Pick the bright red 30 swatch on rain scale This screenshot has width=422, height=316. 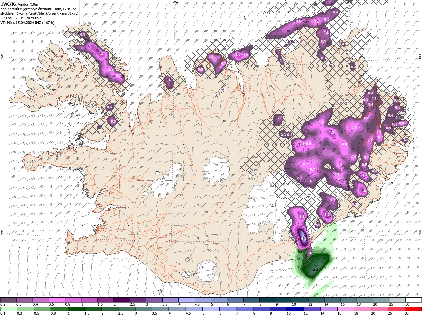(413, 309)
